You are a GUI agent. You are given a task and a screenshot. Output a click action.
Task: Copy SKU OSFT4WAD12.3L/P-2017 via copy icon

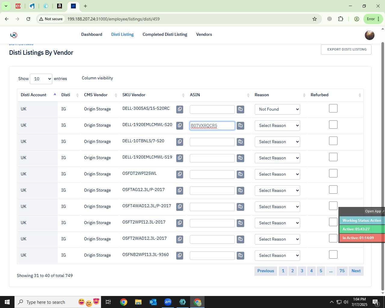[180, 207]
